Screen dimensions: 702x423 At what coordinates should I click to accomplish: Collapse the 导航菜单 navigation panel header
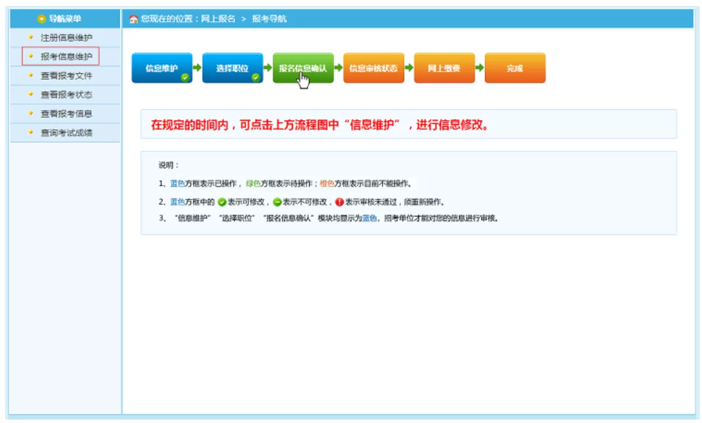[x=65, y=19]
